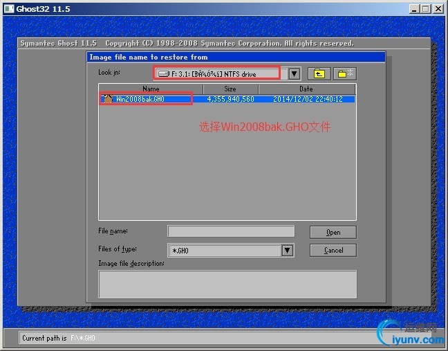448x351 pixels.
Task: Click the Open button
Action: tap(333, 232)
